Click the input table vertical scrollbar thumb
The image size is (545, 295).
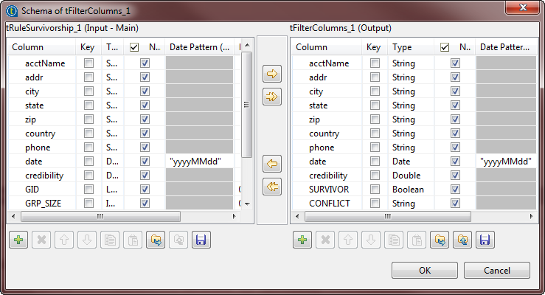tap(246, 105)
